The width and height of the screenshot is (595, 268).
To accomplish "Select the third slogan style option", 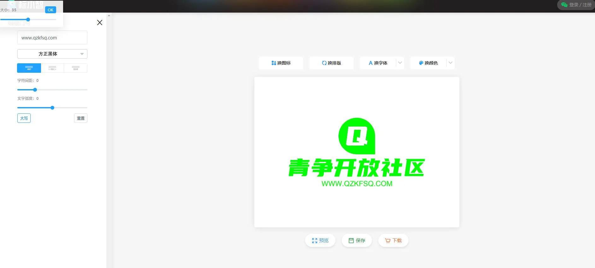I will click(76, 68).
